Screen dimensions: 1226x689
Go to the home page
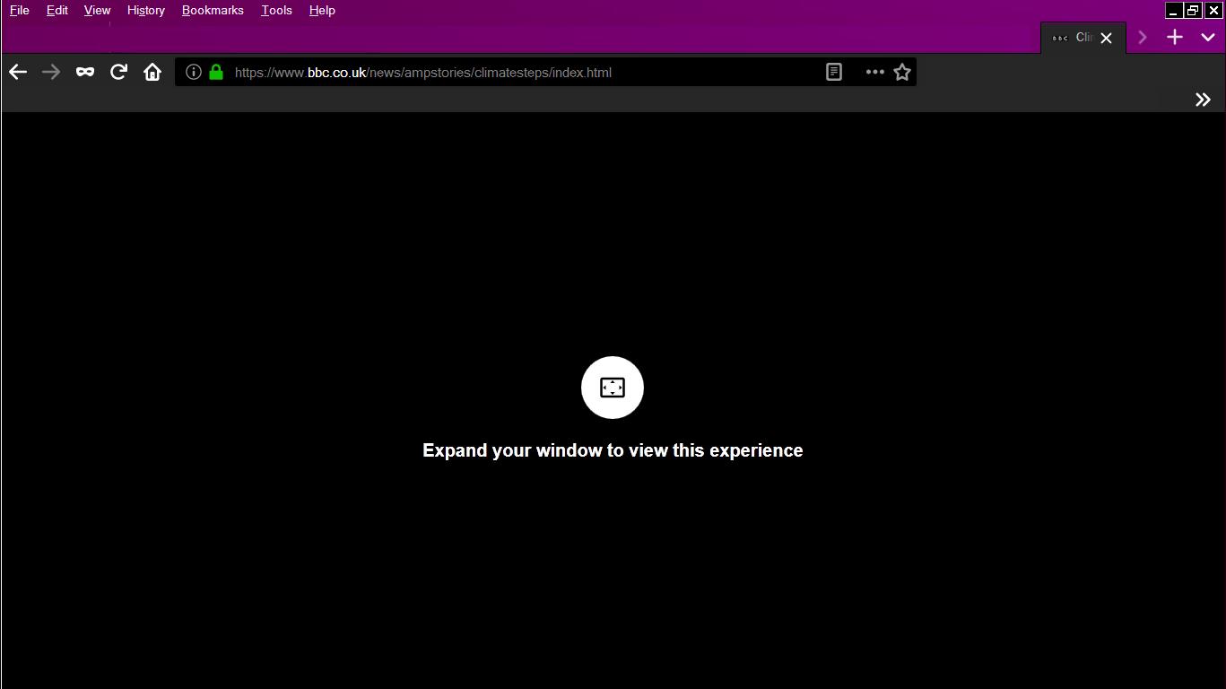[152, 72]
